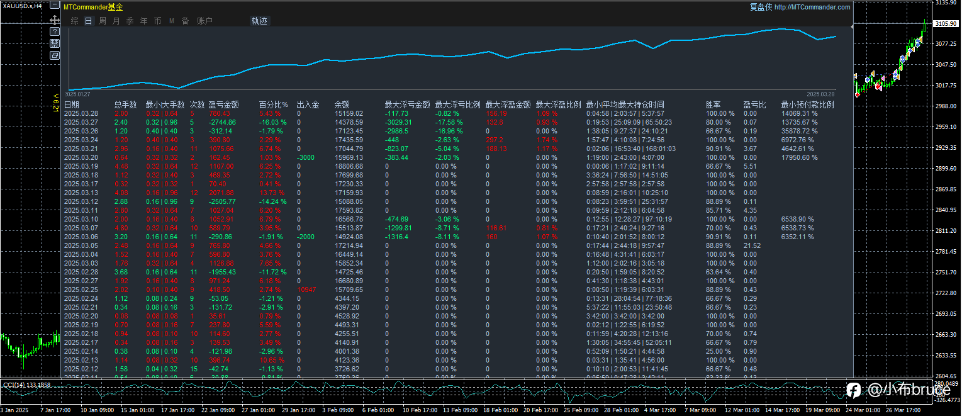
Task: Select the 2025.02.28 date row
Action: 81,272
